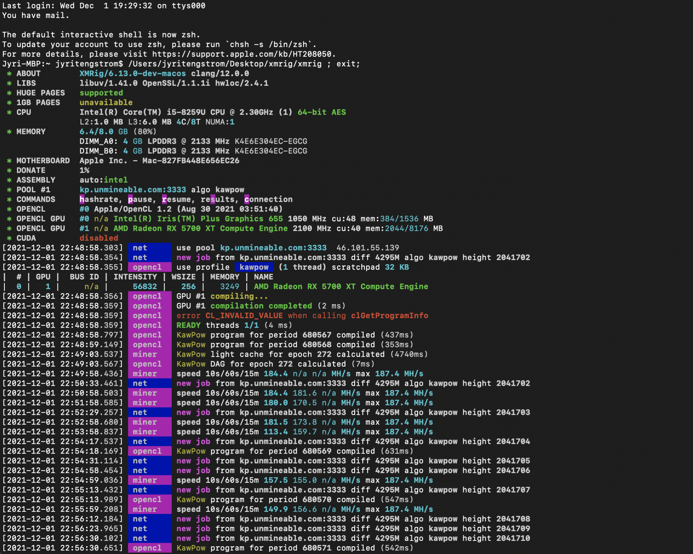Click the Intel Iris Plus Graphics 655 name
693x554 pixels.
click(x=198, y=219)
